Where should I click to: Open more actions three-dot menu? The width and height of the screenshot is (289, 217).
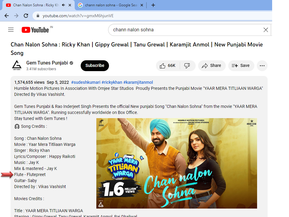pyautogui.click(x=262, y=66)
